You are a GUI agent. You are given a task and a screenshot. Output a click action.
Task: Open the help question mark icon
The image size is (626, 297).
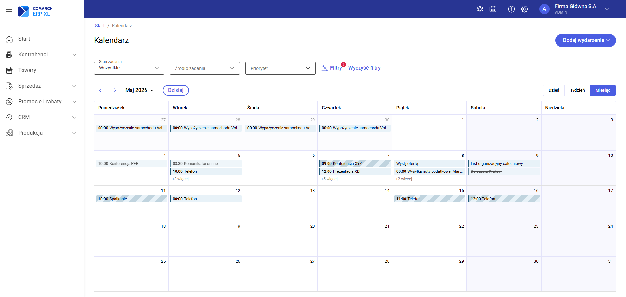[511, 9]
